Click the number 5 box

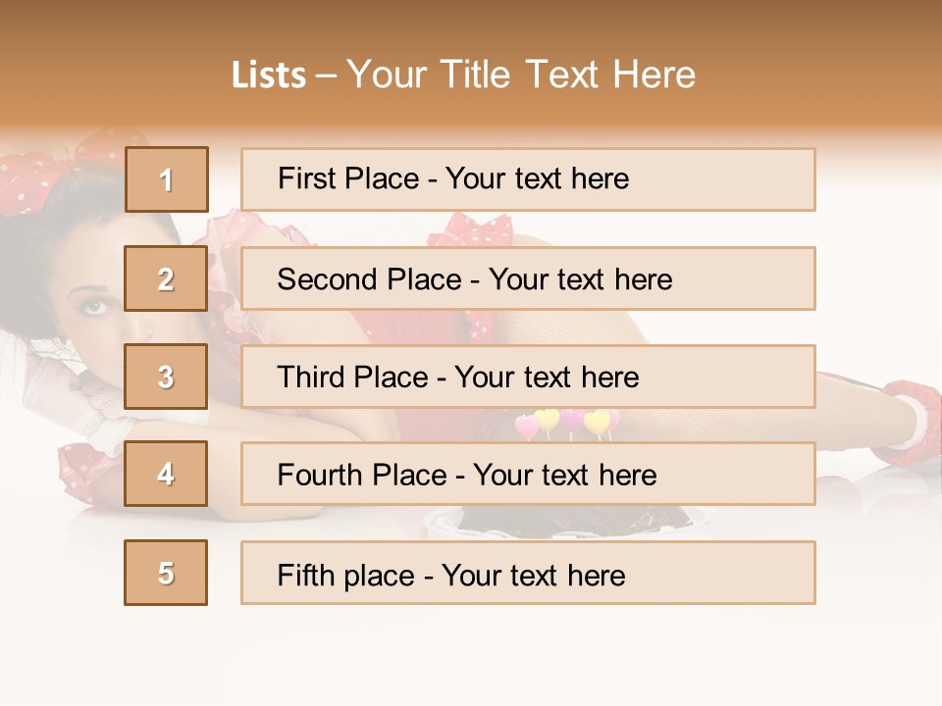click(x=167, y=573)
